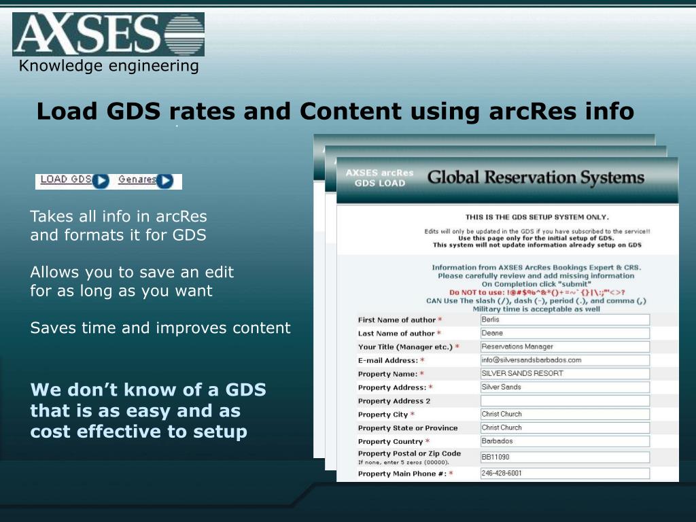Click the arrow icon beside Genares
Screen dimensions: 696x522
tap(164, 181)
